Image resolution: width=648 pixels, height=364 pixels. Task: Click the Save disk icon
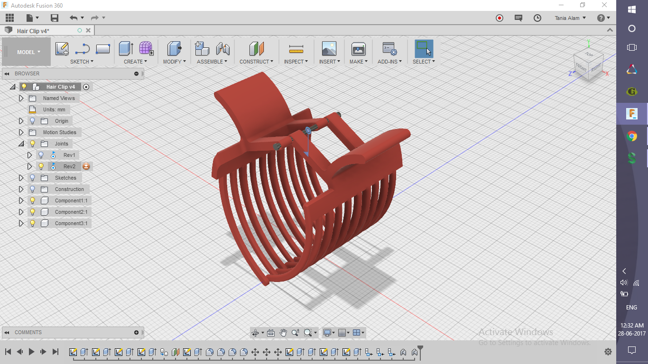(55, 18)
